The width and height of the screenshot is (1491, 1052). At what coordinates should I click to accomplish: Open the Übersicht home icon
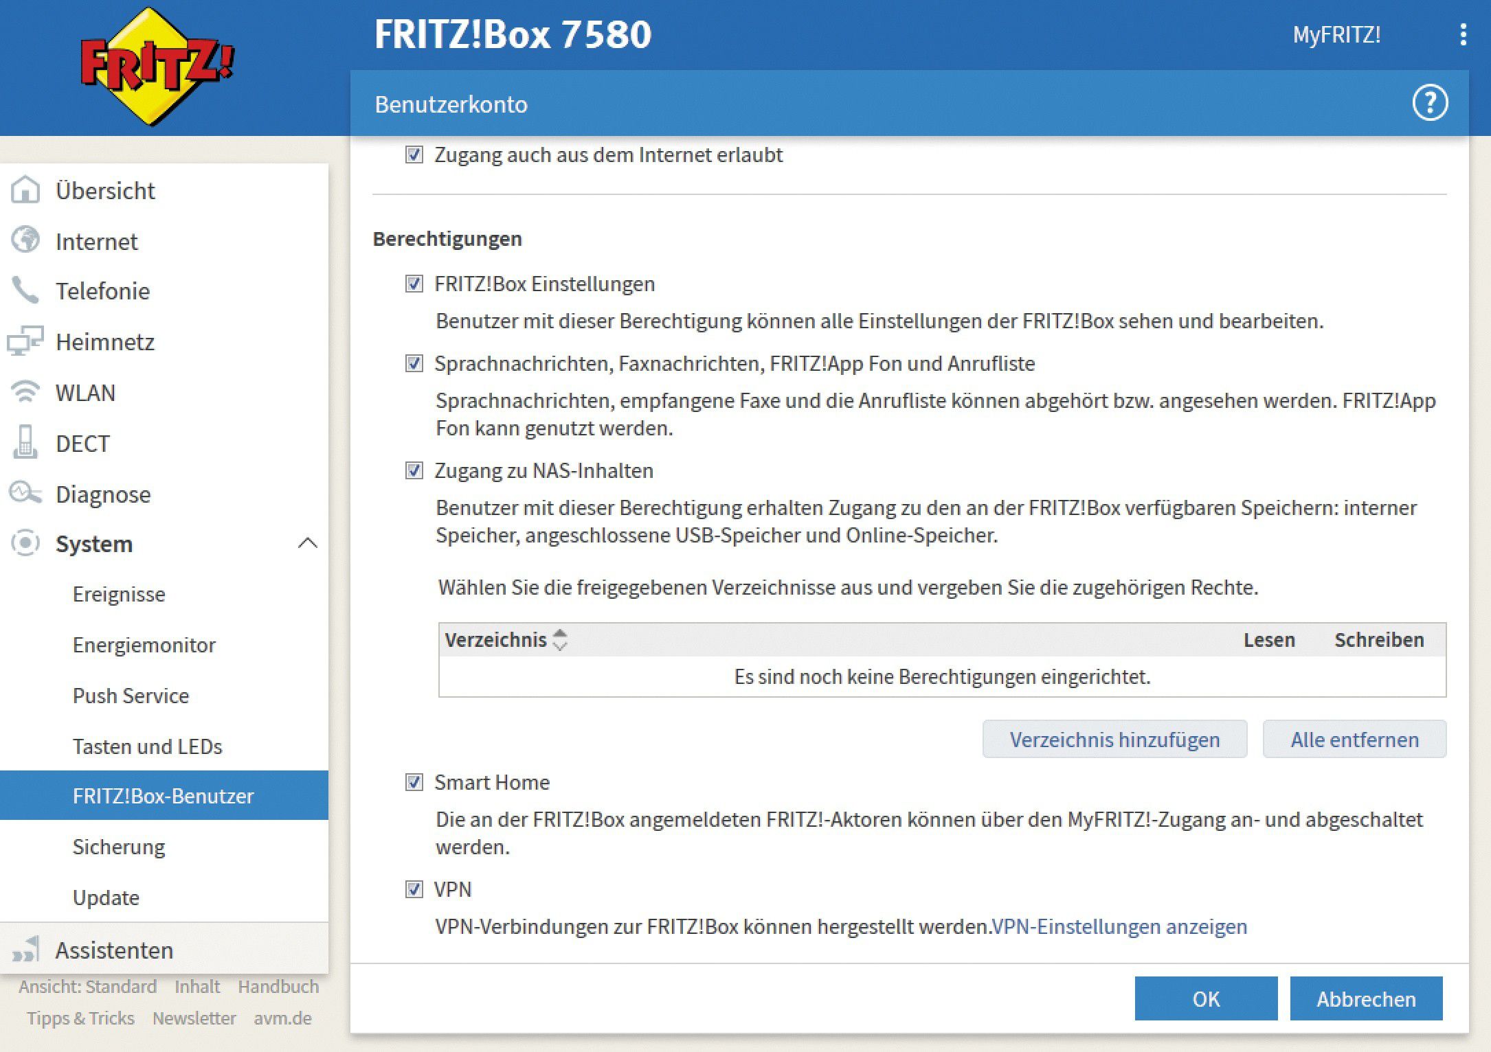(x=25, y=190)
